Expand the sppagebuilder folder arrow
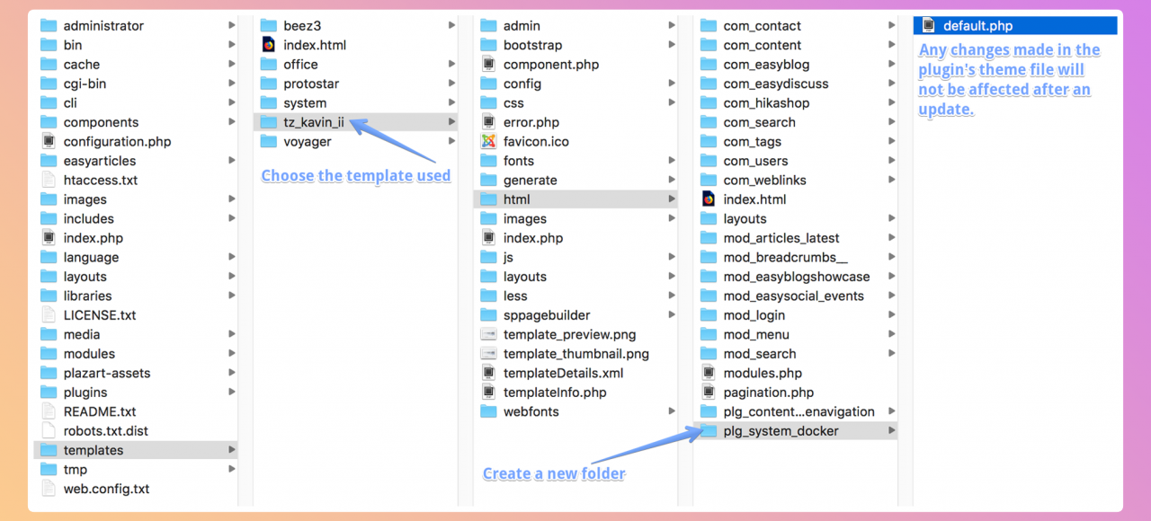Viewport: 1151px width, 521px height. pos(671,315)
